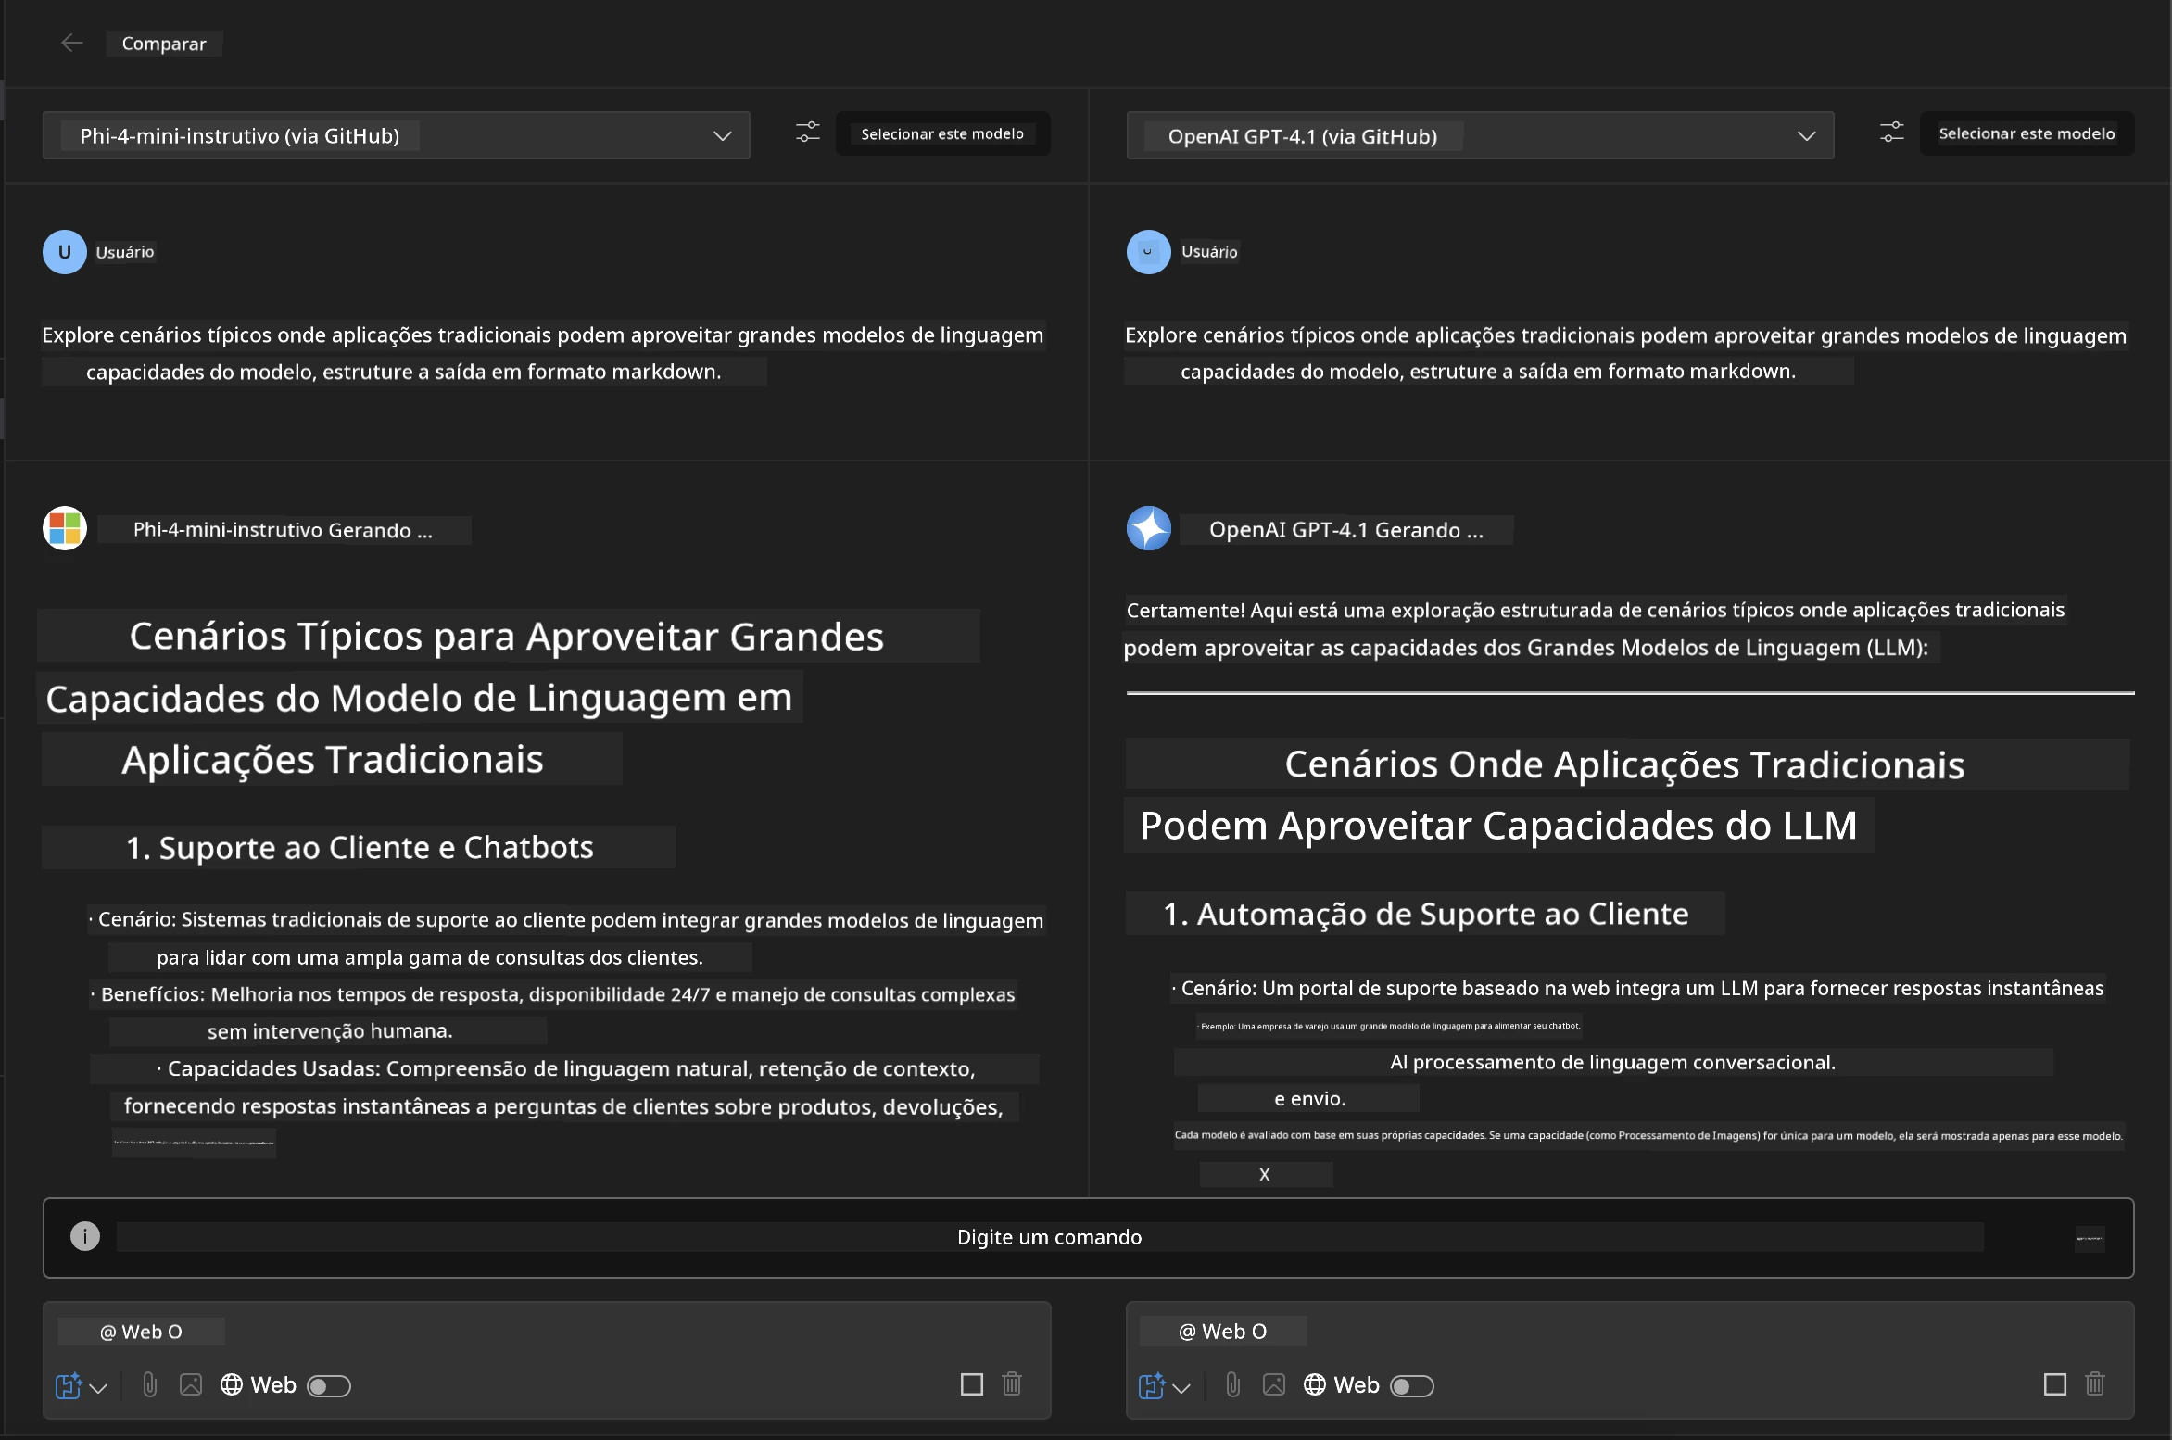
Task: Click the star logo beside OpenAI GPT-4.1 Gerando
Action: [x=1148, y=528]
